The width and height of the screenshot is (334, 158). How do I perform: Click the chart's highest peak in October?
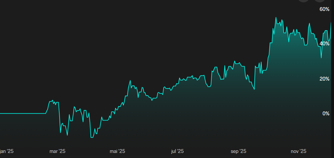[276, 17]
